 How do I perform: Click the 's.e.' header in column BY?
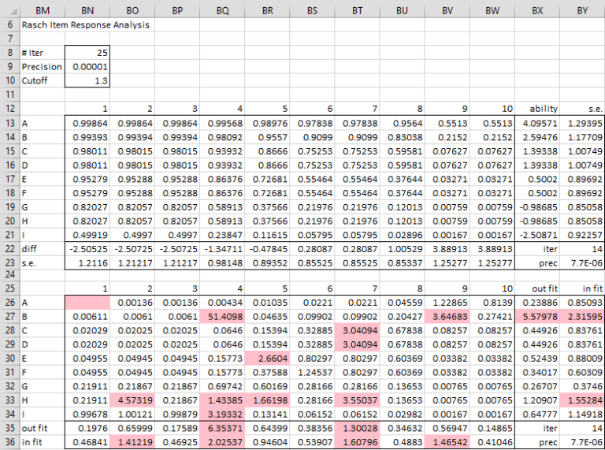click(x=582, y=109)
